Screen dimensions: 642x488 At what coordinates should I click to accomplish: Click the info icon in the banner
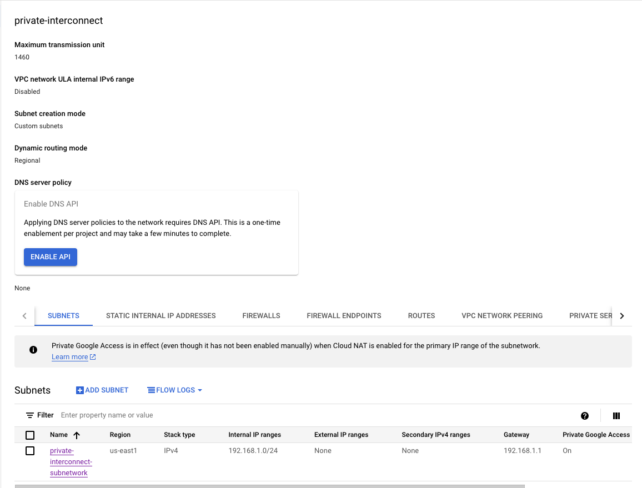[33, 350]
